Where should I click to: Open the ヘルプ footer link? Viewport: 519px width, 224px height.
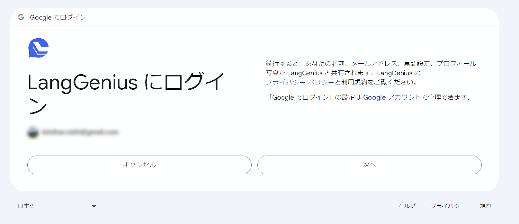click(x=407, y=206)
